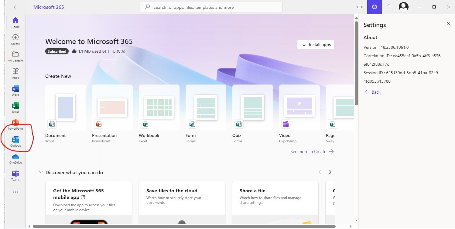Click the back arrow in title bar
This screenshot has height=229, width=455.
[15, 7]
